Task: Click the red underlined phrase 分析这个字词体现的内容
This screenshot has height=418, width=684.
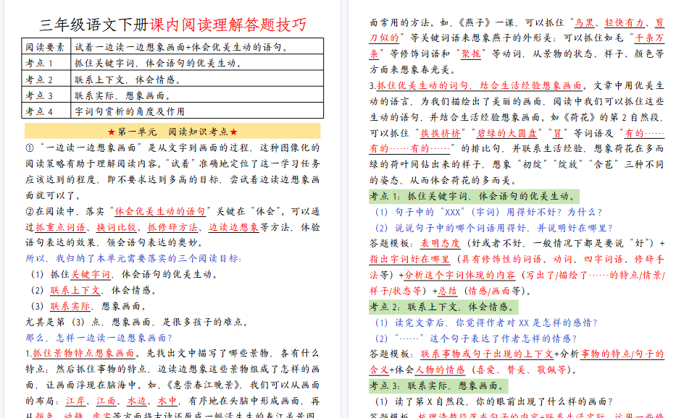Action: [460, 275]
